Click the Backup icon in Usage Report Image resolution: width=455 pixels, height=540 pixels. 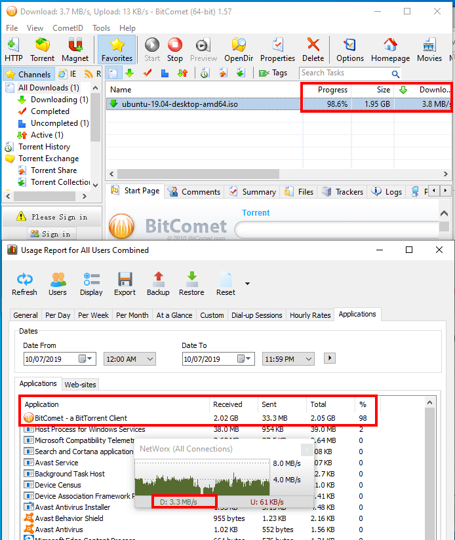point(158,284)
